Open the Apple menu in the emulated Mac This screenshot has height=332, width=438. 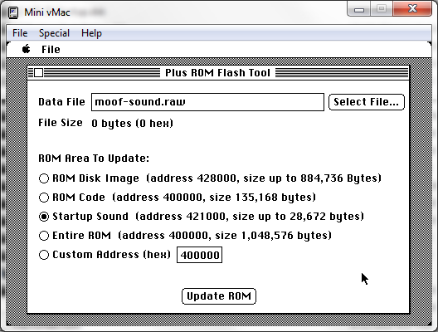27,49
